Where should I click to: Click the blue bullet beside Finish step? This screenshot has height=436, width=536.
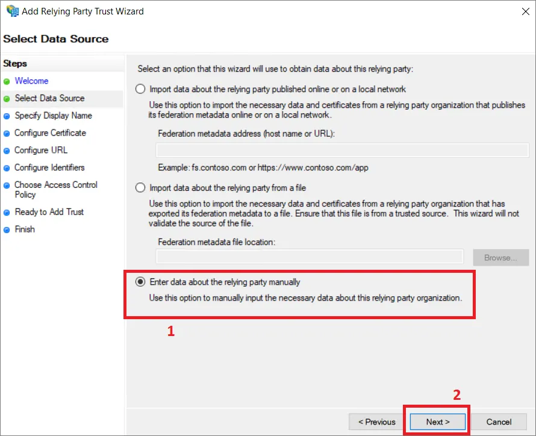(x=7, y=230)
